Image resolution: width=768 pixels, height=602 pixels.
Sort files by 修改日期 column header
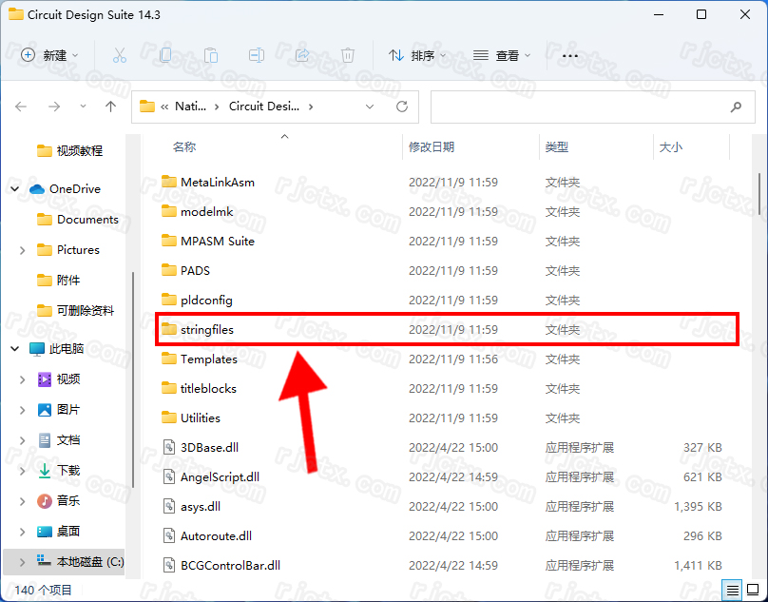(x=432, y=147)
